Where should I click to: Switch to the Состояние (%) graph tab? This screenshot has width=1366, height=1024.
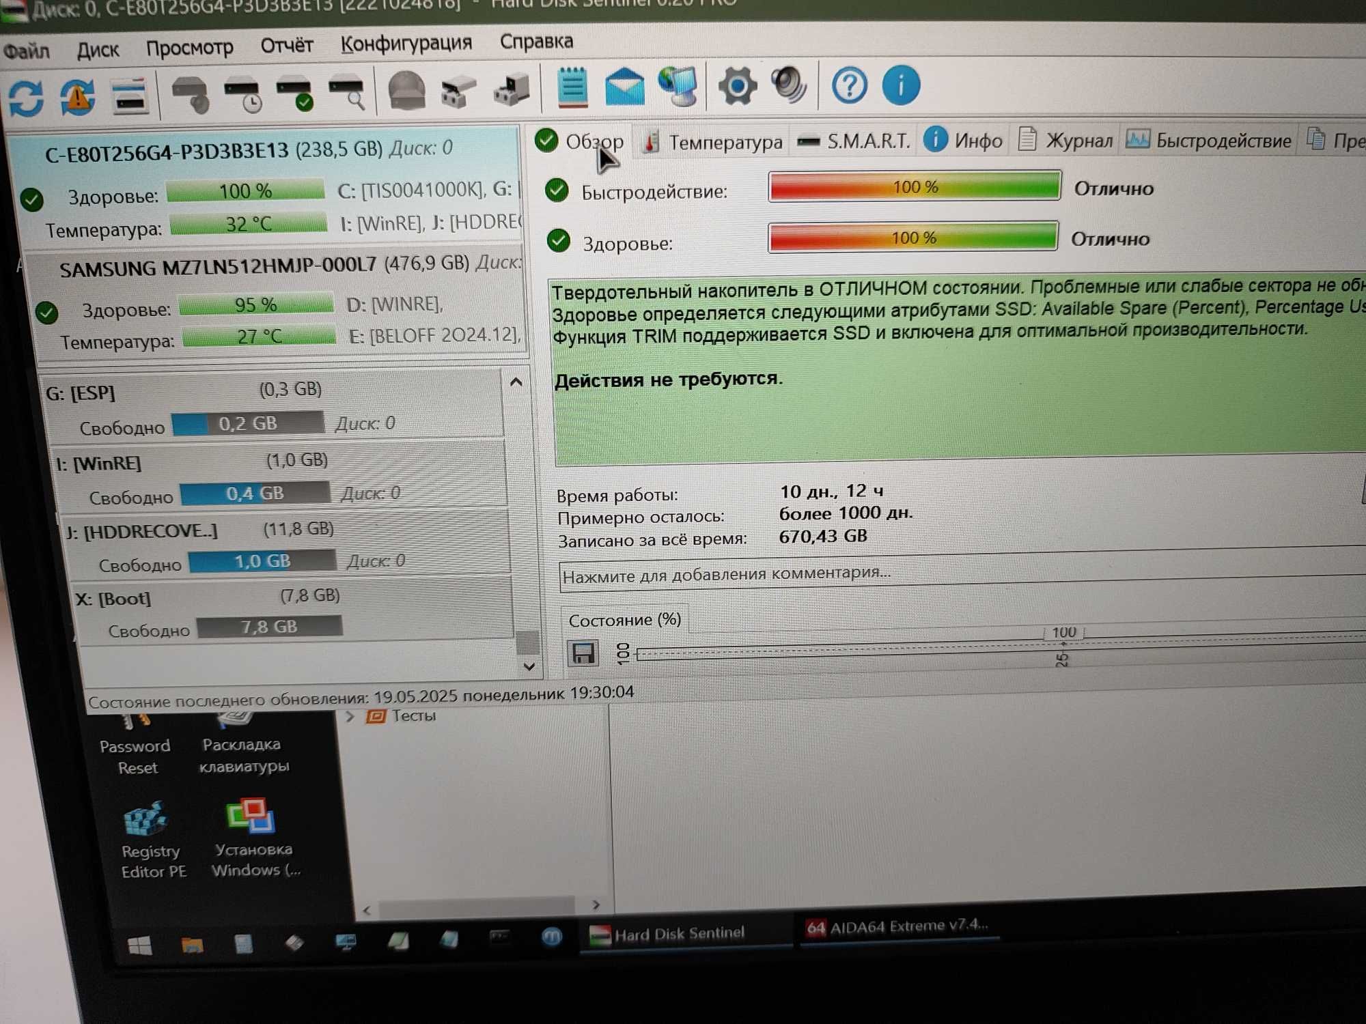[625, 620]
